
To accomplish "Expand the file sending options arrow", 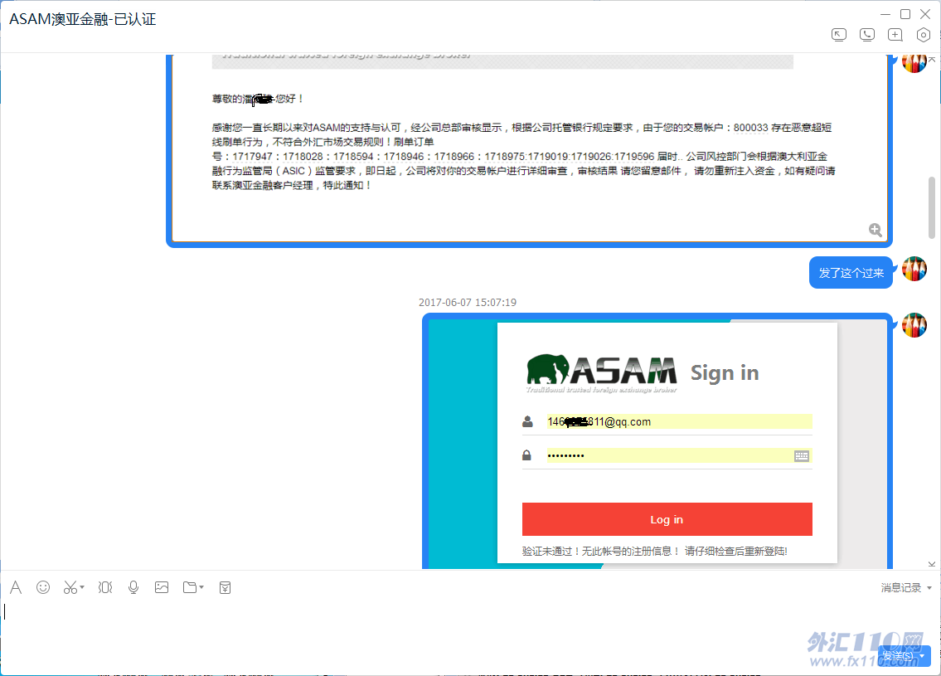I will tap(201, 587).
